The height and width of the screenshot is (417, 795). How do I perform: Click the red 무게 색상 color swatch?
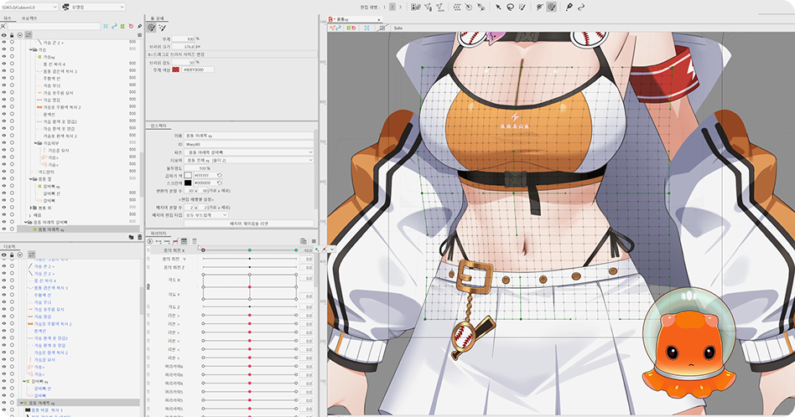[x=176, y=69]
